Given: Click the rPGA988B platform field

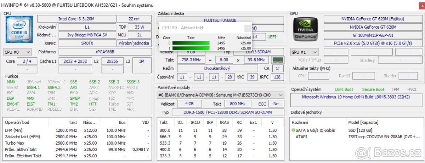Looking at the screenshot, I should 105,52.
